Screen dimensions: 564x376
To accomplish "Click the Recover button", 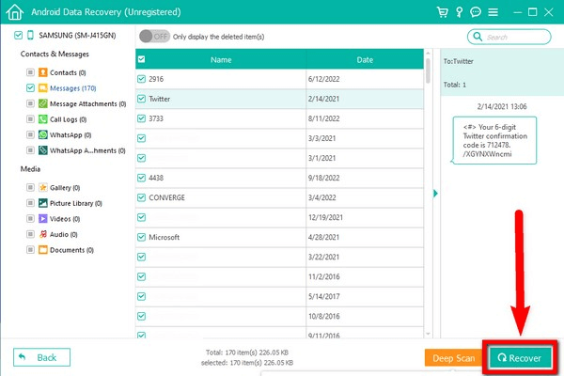I will click(x=521, y=358).
